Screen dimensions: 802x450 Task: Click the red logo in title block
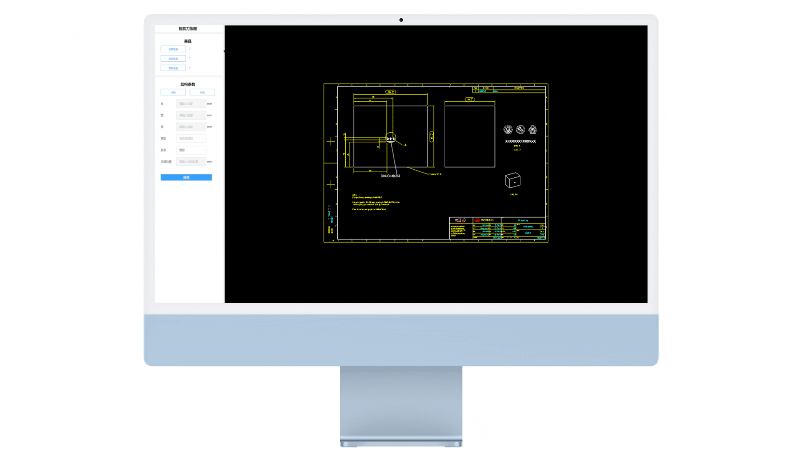click(x=477, y=220)
